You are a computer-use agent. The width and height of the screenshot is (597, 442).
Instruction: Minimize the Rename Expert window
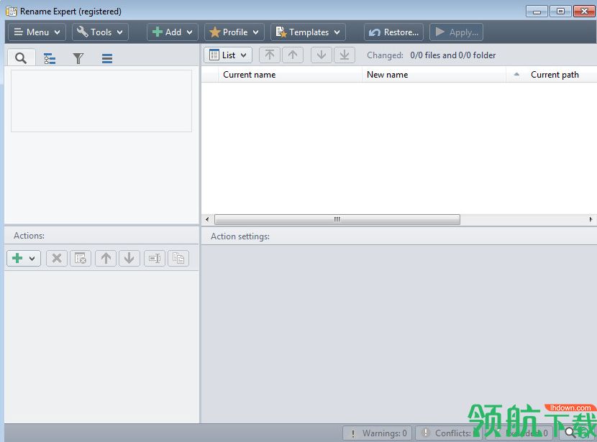pyautogui.click(x=537, y=11)
